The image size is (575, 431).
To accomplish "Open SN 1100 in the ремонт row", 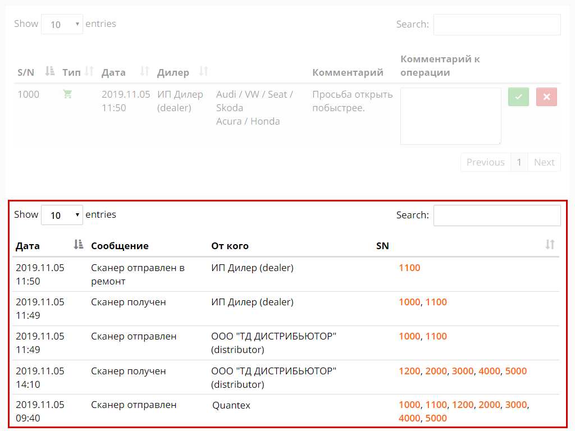I will click(409, 268).
